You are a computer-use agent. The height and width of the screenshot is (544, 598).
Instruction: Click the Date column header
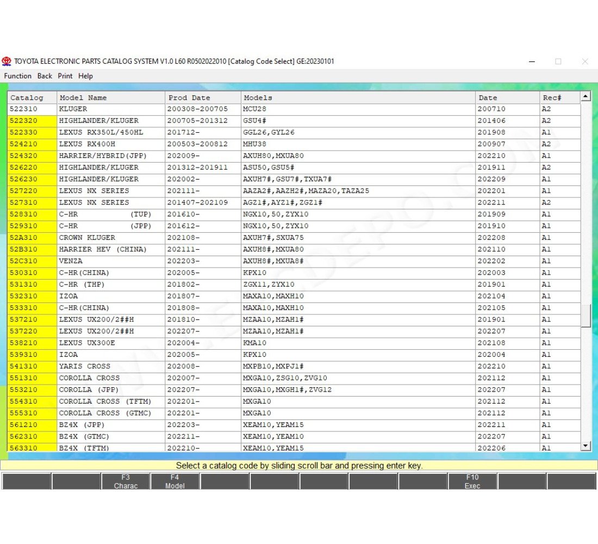(x=508, y=98)
